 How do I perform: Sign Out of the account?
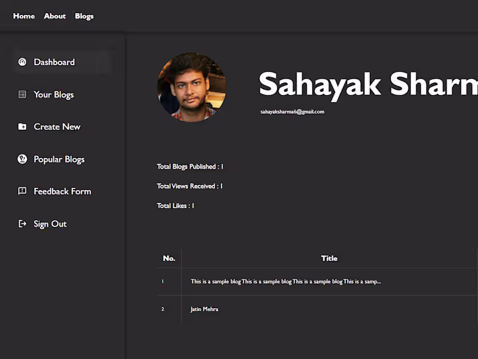pyautogui.click(x=50, y=224)
